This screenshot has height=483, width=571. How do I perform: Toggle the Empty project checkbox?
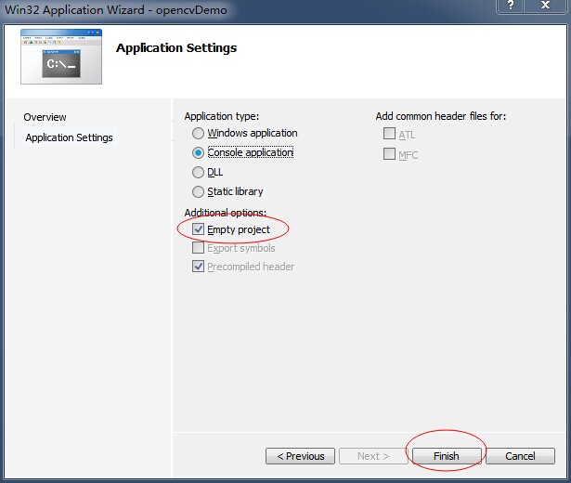(x=198, y=229)
